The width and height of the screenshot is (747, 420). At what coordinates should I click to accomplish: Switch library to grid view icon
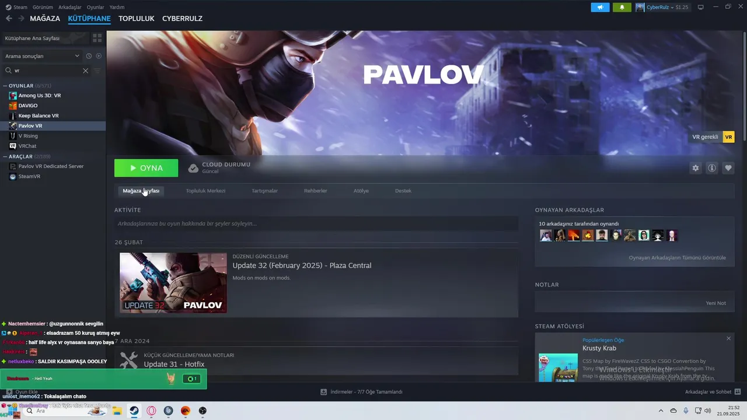(x=97, y=38)
